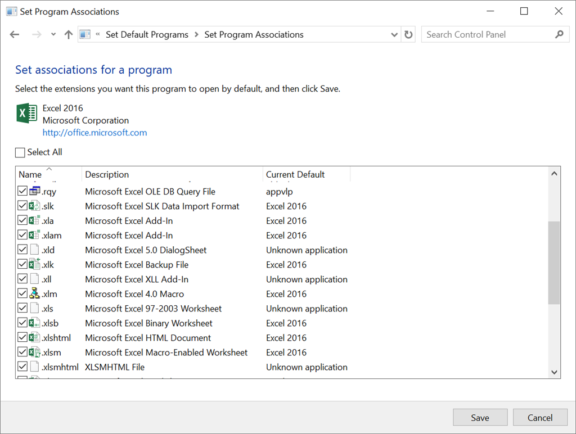
Task: Click the Excel 2016 program icon
Action: tap(27, 114)
